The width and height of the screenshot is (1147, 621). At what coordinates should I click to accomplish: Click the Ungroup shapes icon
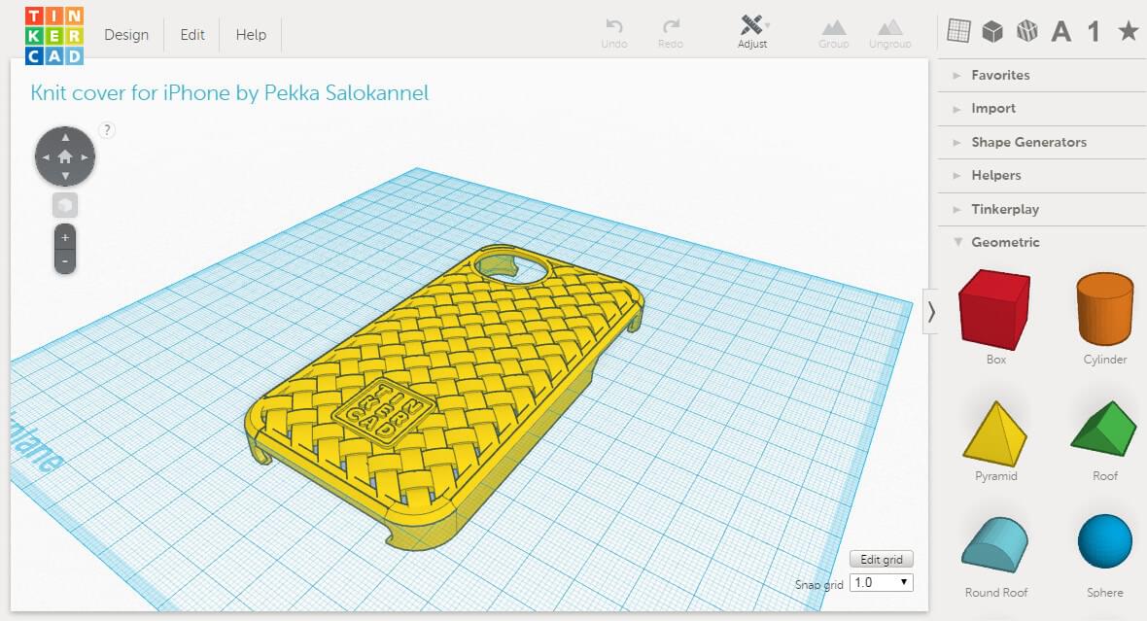[x=889, y=27]
